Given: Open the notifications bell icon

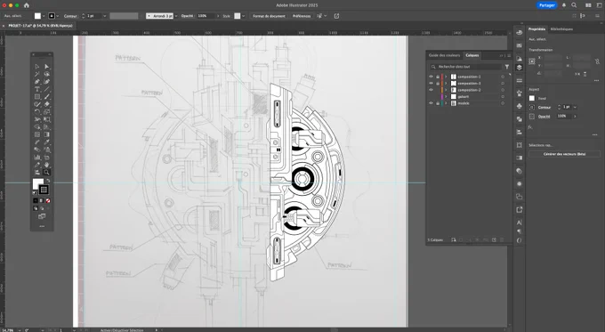Looking at the screenshot, I should click(x=564, y=5).
